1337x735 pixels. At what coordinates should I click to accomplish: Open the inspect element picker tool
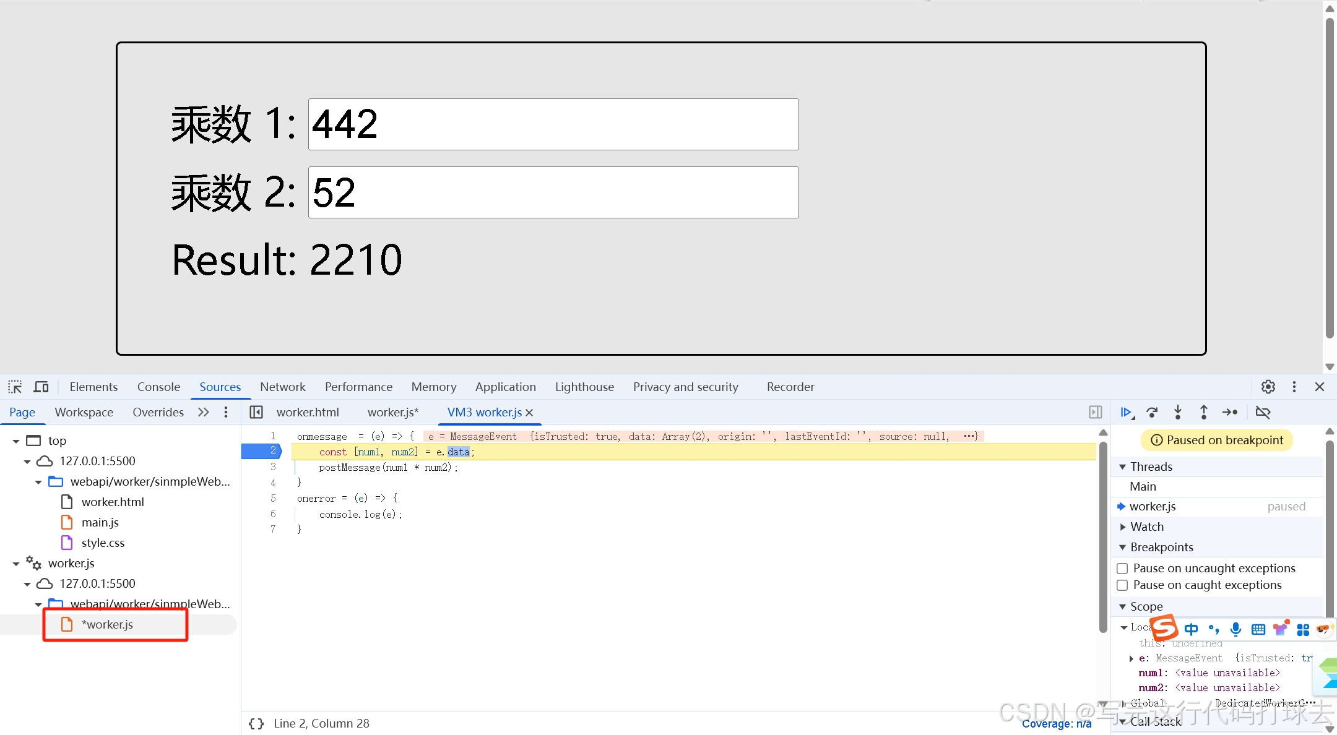coord(15,387)
